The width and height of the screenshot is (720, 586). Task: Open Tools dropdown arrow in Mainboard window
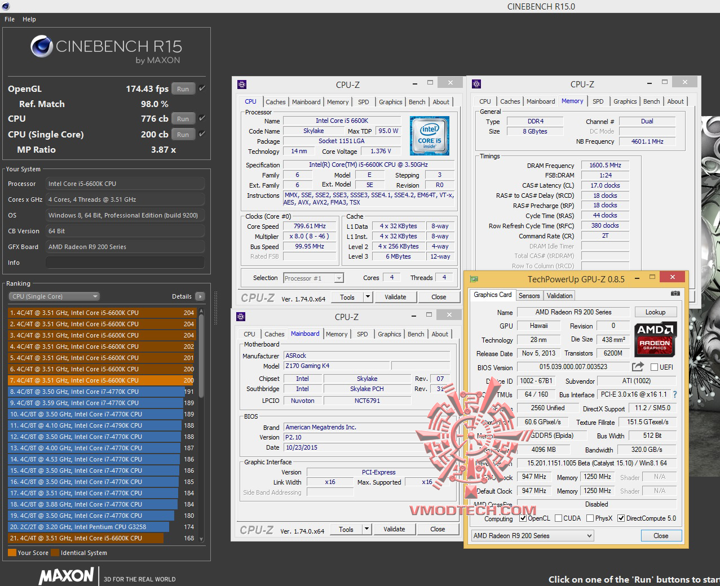(x=366, y=529)
